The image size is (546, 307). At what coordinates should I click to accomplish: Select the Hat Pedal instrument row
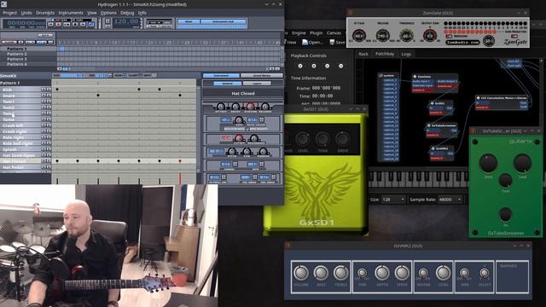click(20, 167)
